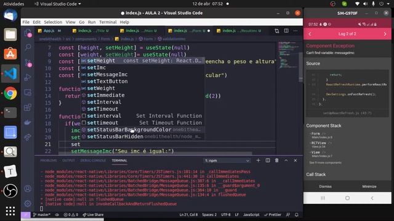Choose setTextButton from the suggestion list

click(142, 82)
